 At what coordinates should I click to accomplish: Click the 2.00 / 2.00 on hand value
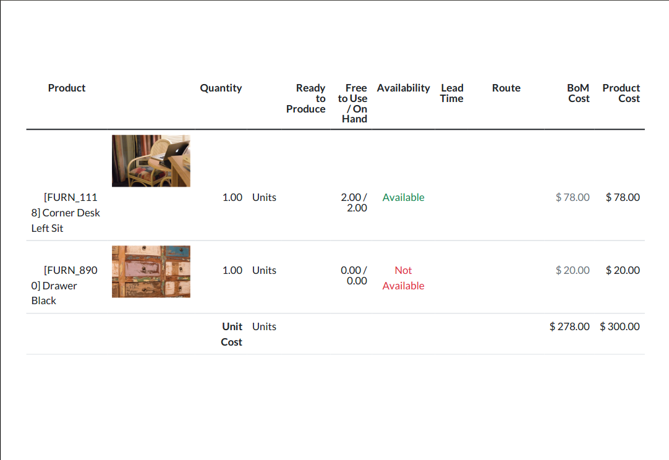click(354, 202)
